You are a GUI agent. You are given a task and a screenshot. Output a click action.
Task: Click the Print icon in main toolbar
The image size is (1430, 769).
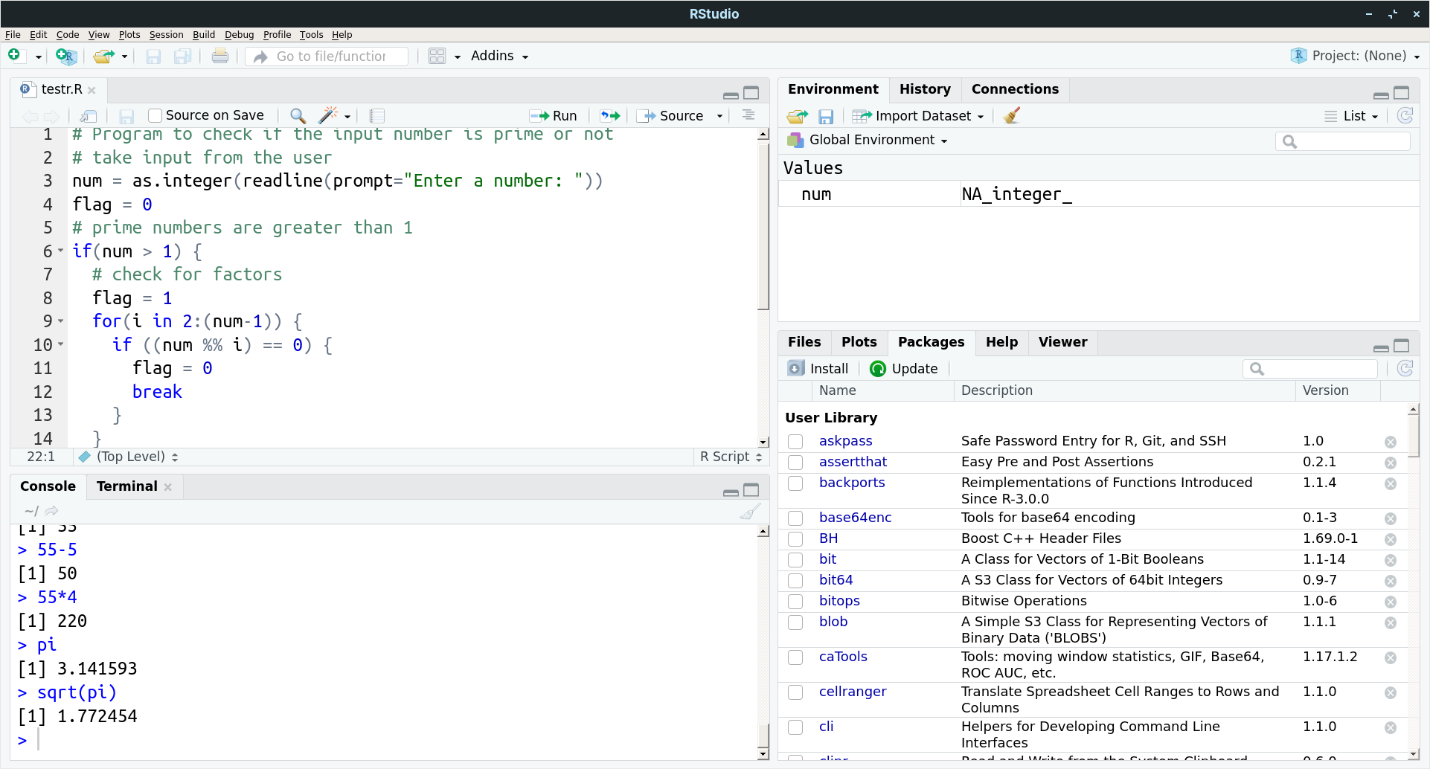(219, 56)
